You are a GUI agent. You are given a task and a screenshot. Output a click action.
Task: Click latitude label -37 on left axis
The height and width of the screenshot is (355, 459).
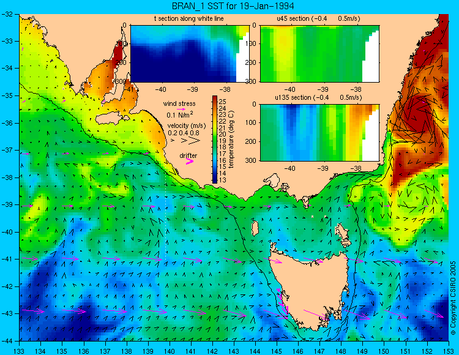(x=7, y=151)
